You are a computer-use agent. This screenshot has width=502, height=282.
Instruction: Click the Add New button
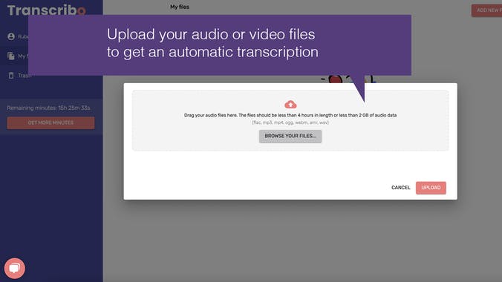coord(486,10)
